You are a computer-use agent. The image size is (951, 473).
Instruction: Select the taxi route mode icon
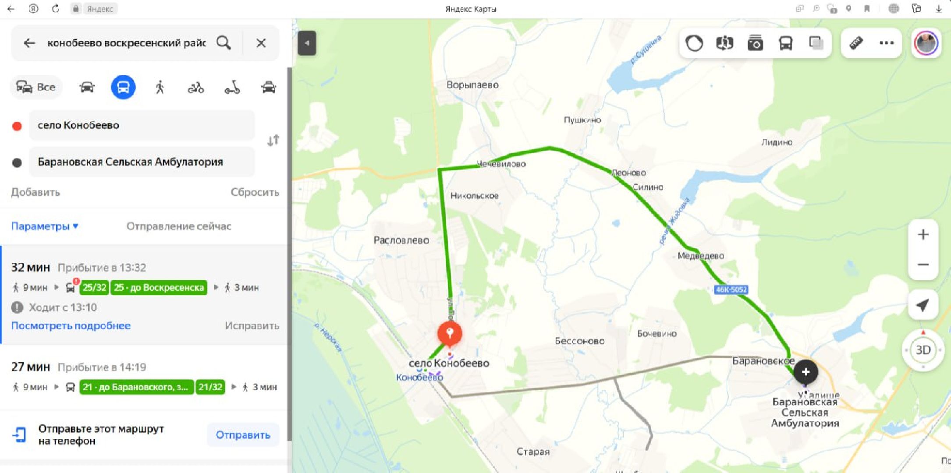(x=268, y=88)
